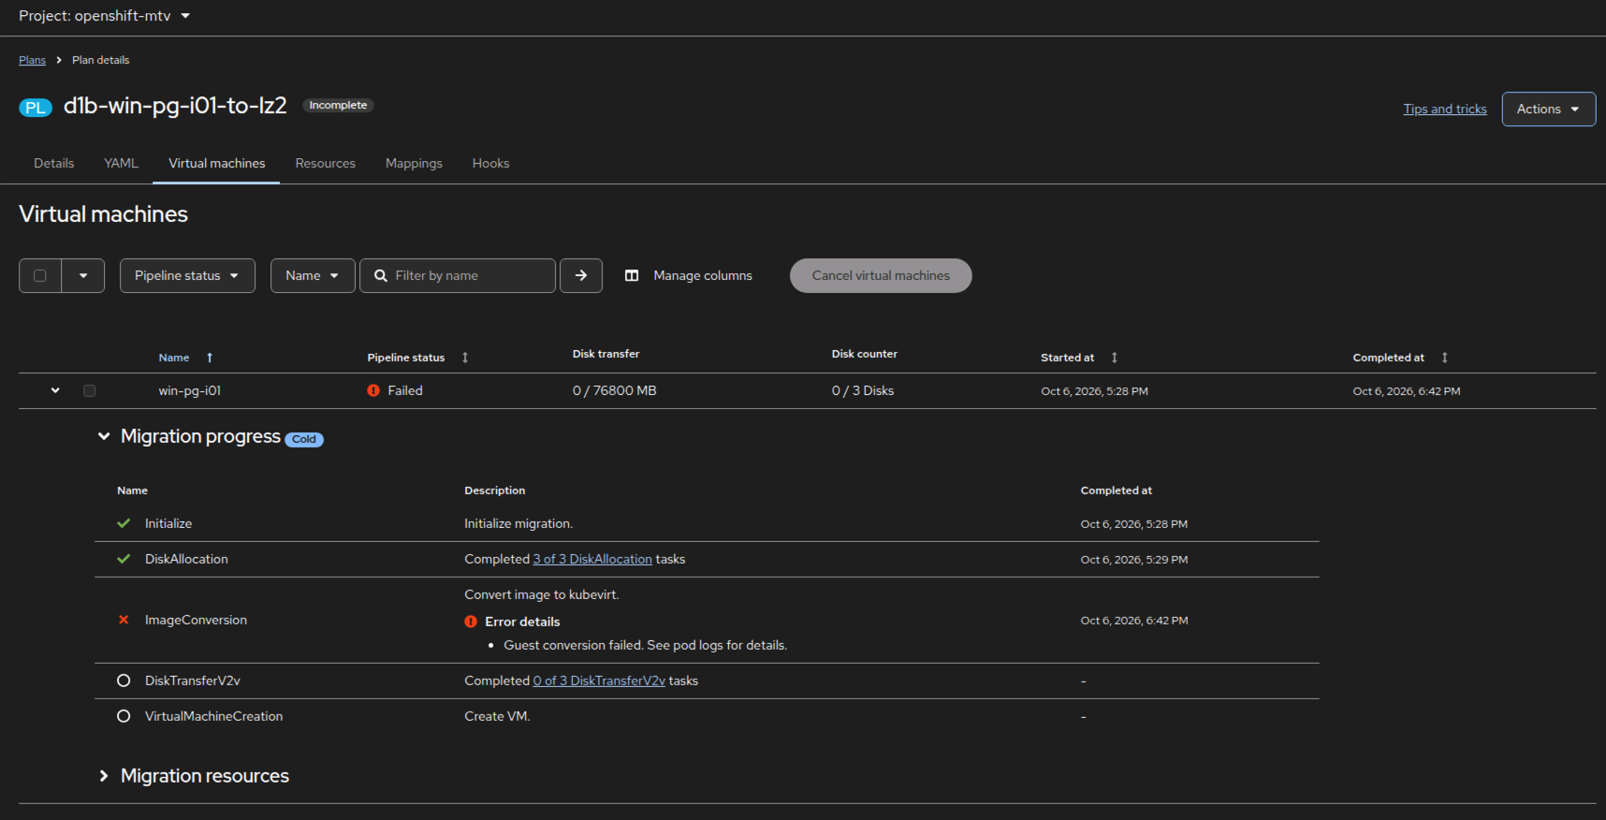This screenshot has height=820, width=1606.
Task: Switch to the Hooks tab
Action: [x=490, y=163]
